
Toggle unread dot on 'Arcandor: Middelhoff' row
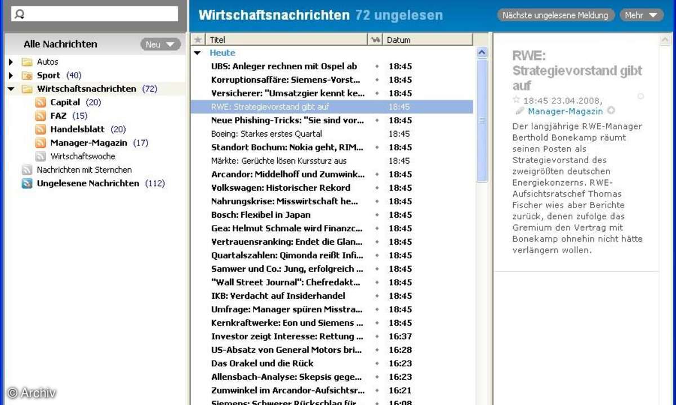tap(377, 174)
